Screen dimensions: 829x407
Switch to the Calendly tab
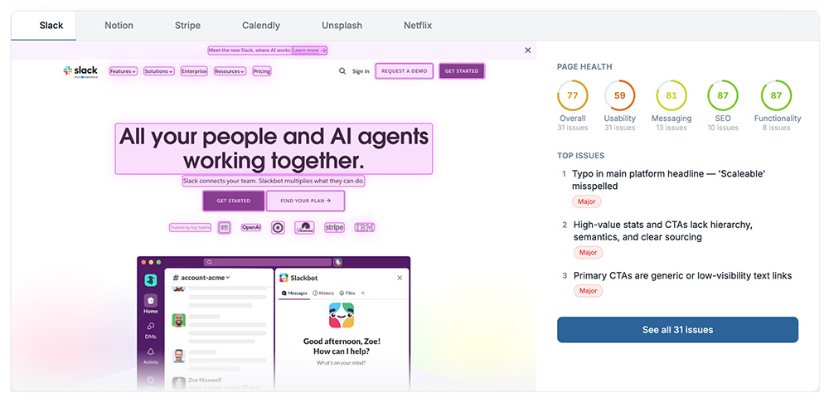tap(261, 26)
